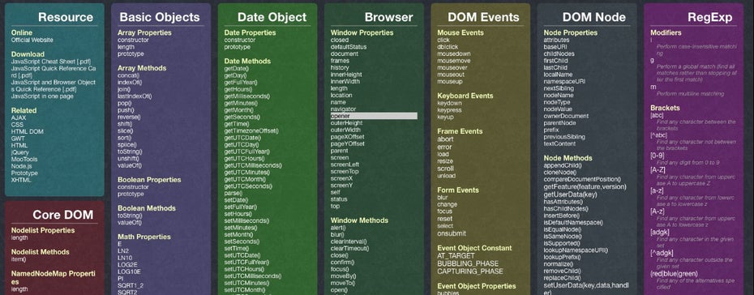Click splice() in Array Methods
The image size is (754, 295).
click(x=127, y=144)
